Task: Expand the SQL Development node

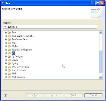Action: (6, 67)
